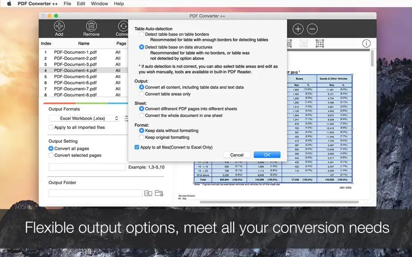Open the File menu
The height and width of the screenshot is (257, 412).
67,4
